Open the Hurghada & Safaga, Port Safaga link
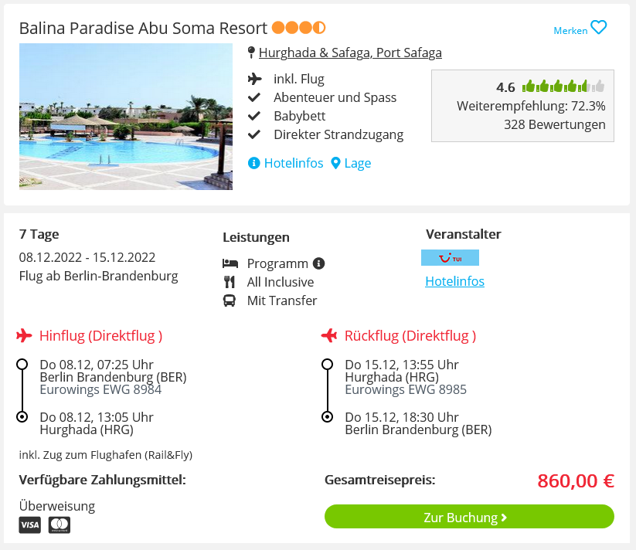 pos(350,53)
